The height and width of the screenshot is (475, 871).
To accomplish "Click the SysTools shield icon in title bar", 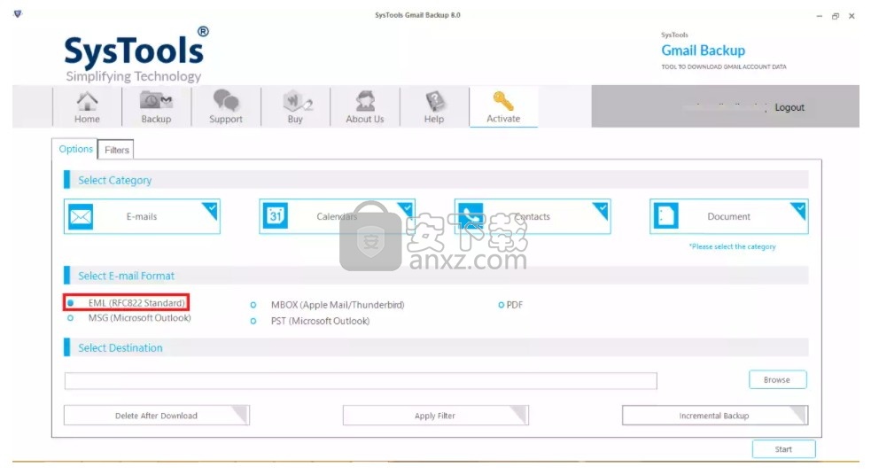I will click(x=18, y=14).
